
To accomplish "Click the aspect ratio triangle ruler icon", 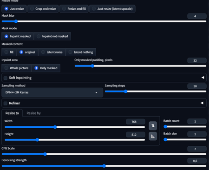I will tap(153, 136).
